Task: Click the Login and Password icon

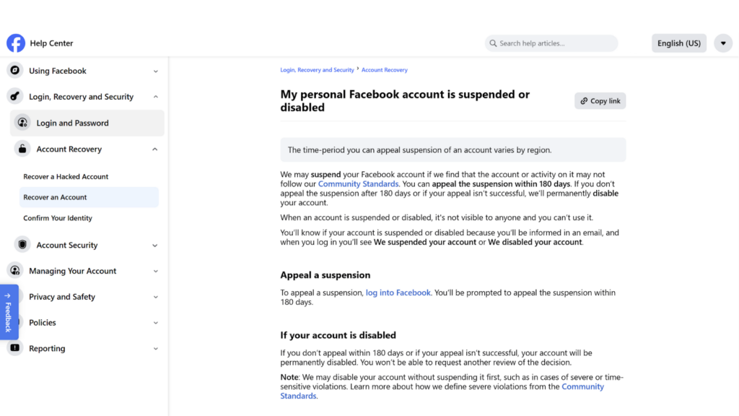Action: [22, 123]
